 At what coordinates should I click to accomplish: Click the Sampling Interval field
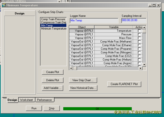click(x=134, y=20)
